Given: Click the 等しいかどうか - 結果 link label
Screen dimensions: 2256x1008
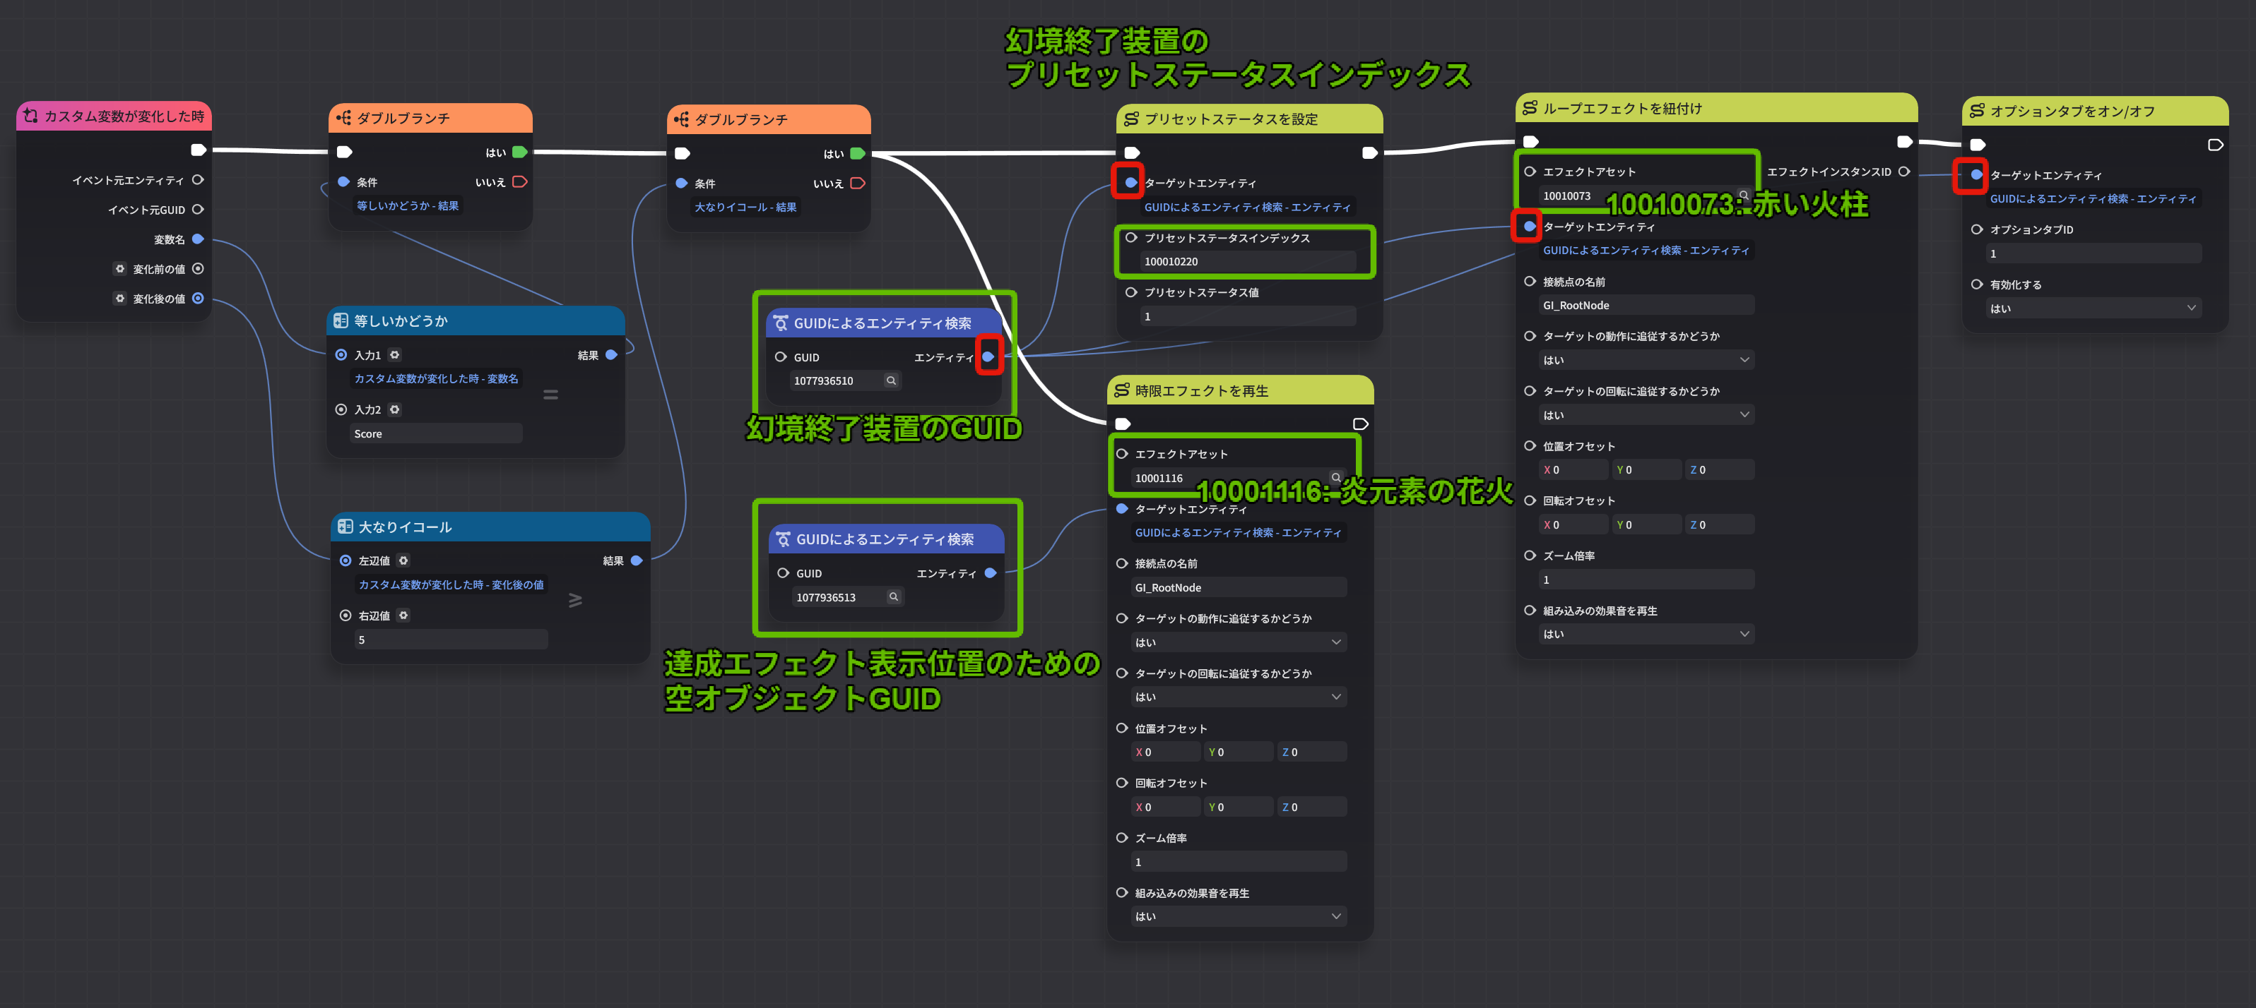Looking at the screenshot, I should point(408,205).
